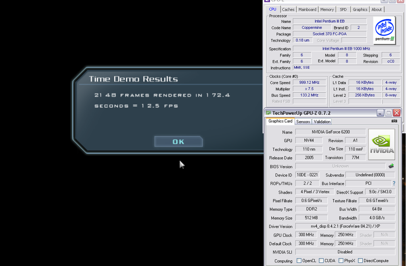Click the Bus Speed value 133.2 MHz
The width and height of the screenshot is (406, 266).
pos(309,95)
